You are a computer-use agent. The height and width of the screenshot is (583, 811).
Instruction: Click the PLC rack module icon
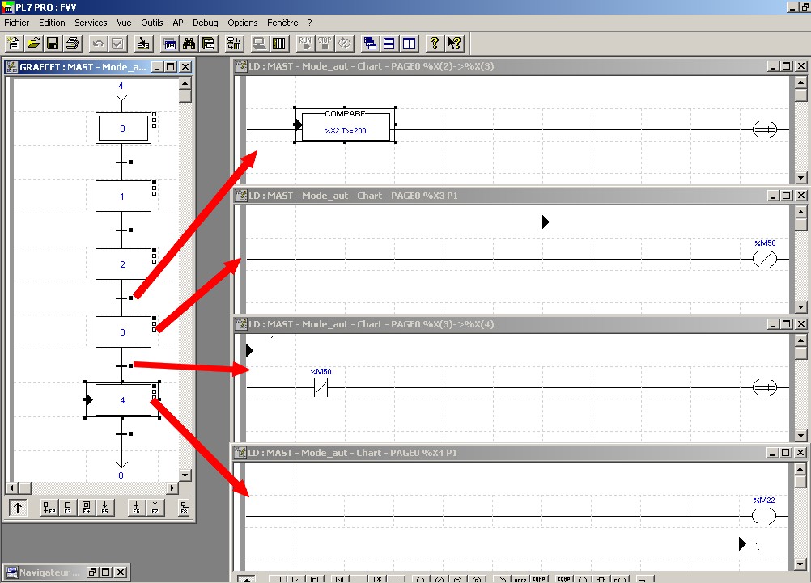point(278,44)
